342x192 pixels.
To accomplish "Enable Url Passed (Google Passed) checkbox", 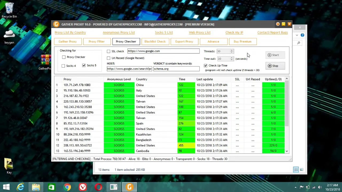I will click(108, 58).
